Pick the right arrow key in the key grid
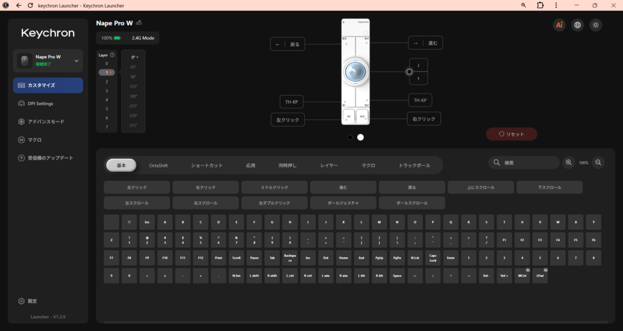This screenshot has width=623, height=331. click(468, 276)
